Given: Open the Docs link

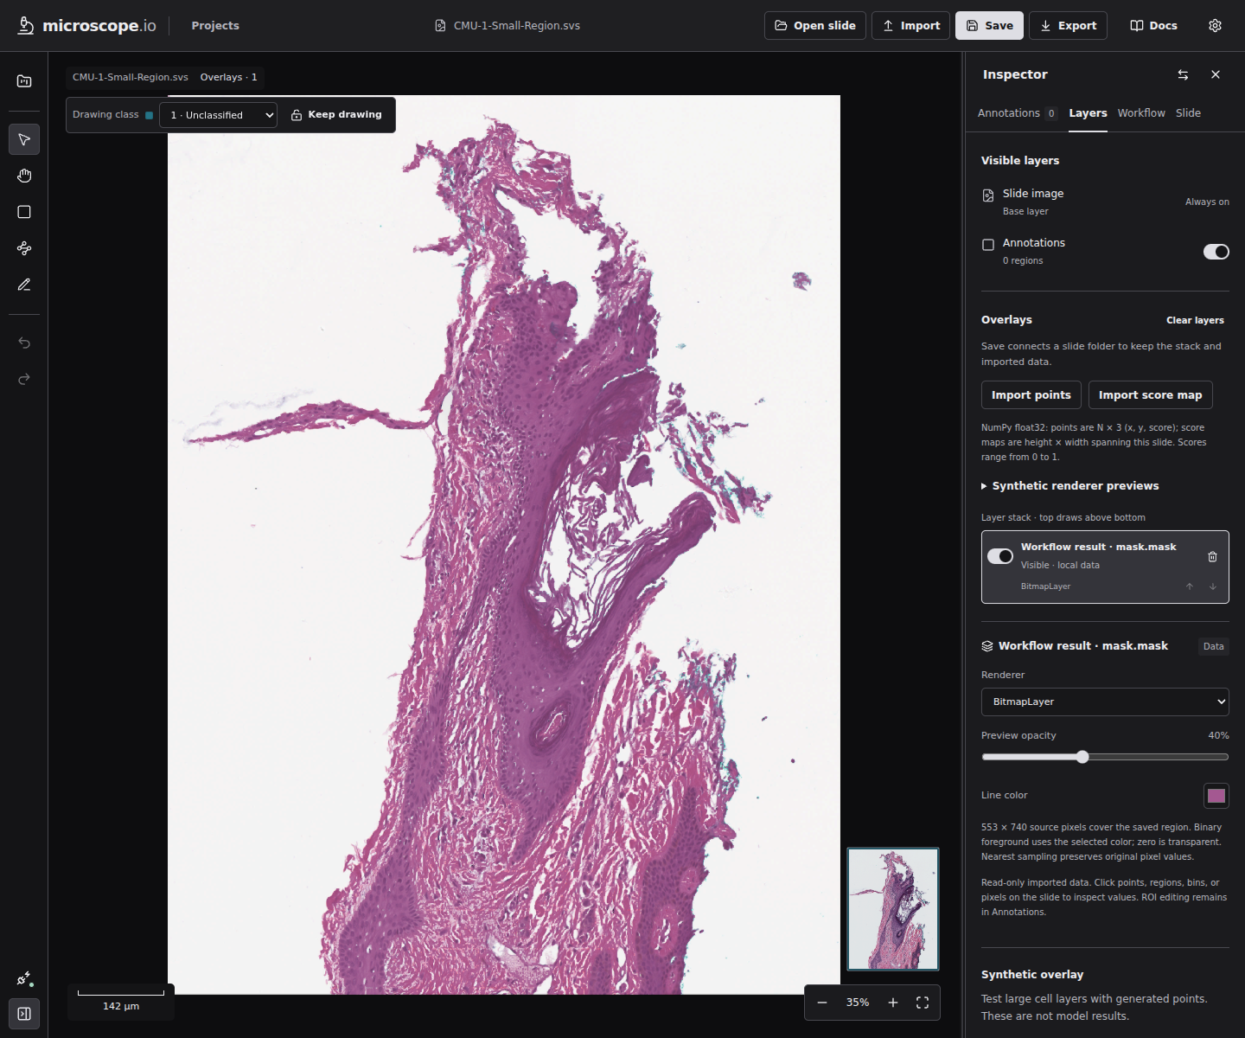Looking at the screenshot, I should [x=1153, y=26].
